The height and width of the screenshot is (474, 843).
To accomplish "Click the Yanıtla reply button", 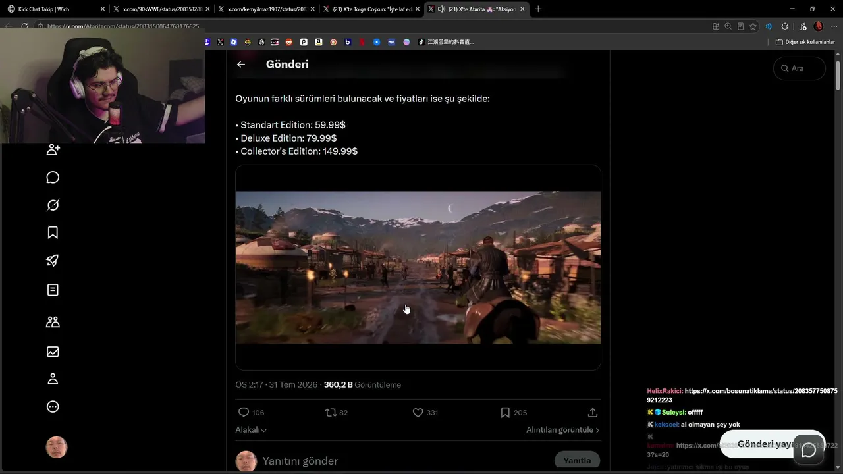I will tap(577, 461).
